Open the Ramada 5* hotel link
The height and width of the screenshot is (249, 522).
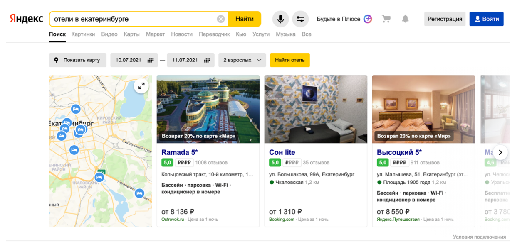click(180, 152)
